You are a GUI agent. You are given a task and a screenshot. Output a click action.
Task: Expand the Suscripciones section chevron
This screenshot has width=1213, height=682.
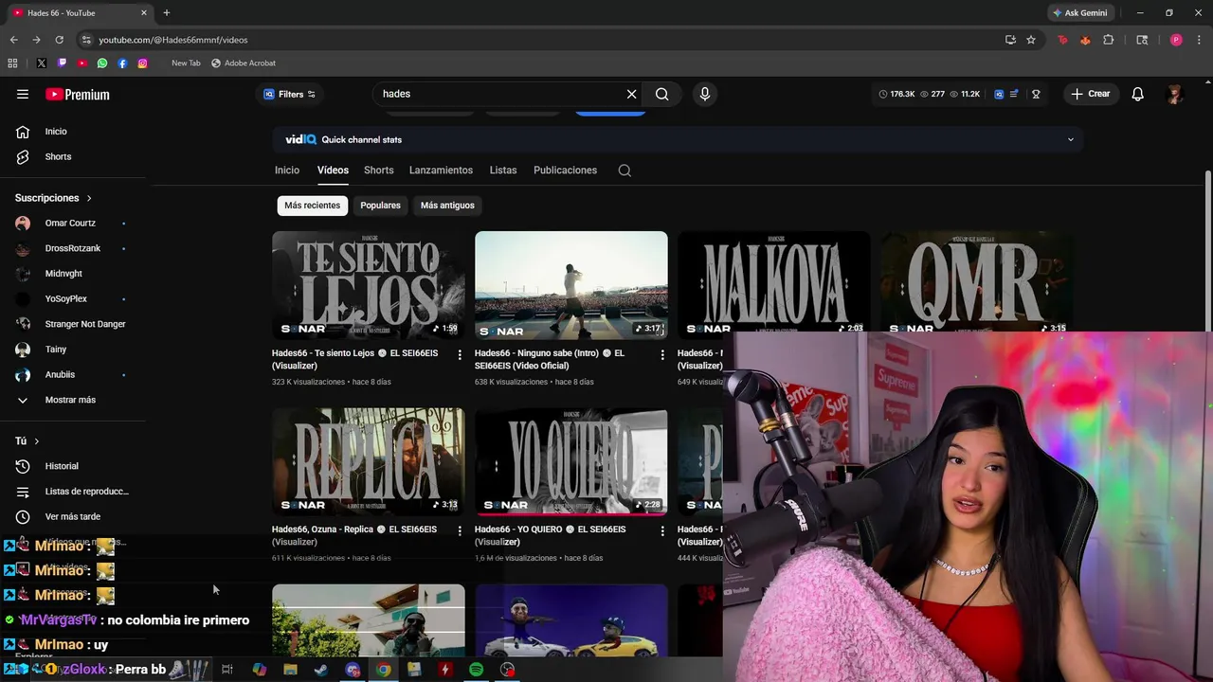89,198
